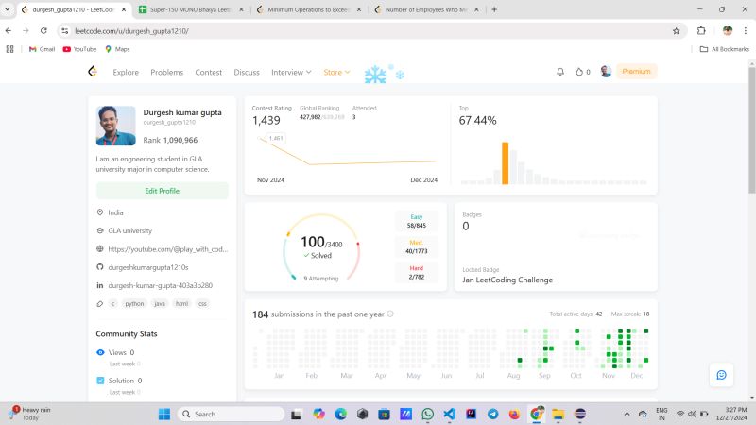Open the Chrome profile avatar
The image size is (756, 425).
(728, 31)
